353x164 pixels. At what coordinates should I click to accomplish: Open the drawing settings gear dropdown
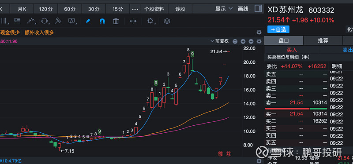[150, 21]
